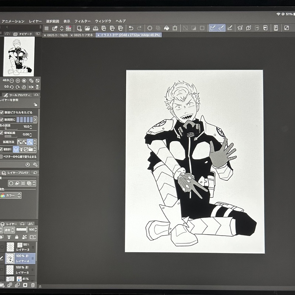Toggle Snap to Ruler in the command bar
The image size is (295, 295).
click(213, 28)
